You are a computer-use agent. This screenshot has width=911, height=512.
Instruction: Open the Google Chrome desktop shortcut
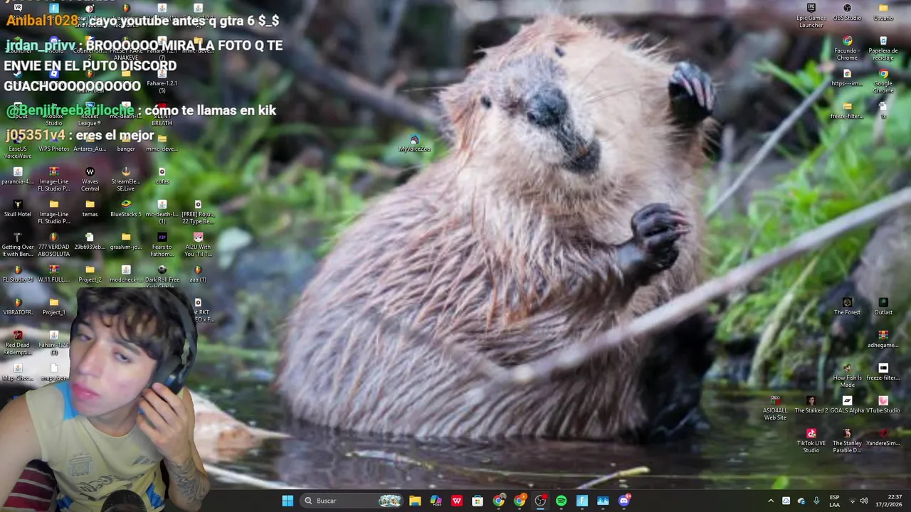coord(883,80)
